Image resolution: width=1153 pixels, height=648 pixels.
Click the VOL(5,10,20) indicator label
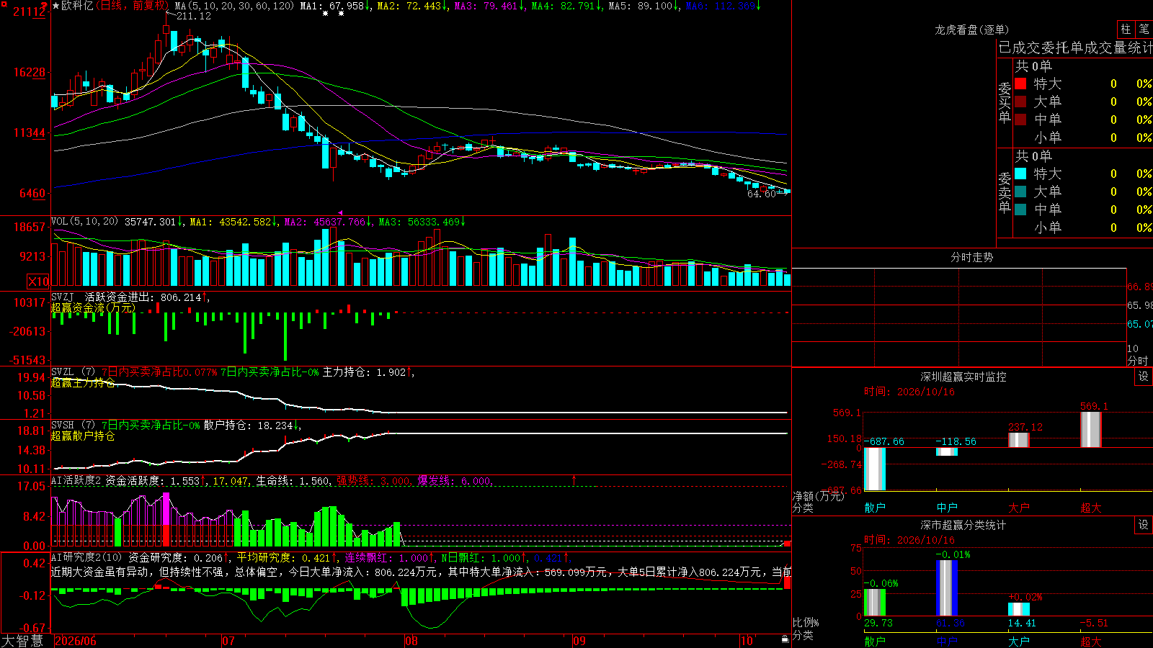pos(84,221)
